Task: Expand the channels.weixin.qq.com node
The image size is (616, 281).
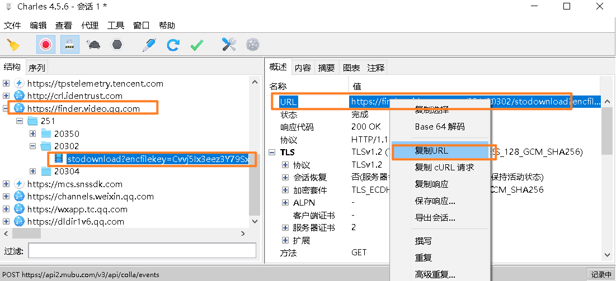Action: (x=6, y=196)
